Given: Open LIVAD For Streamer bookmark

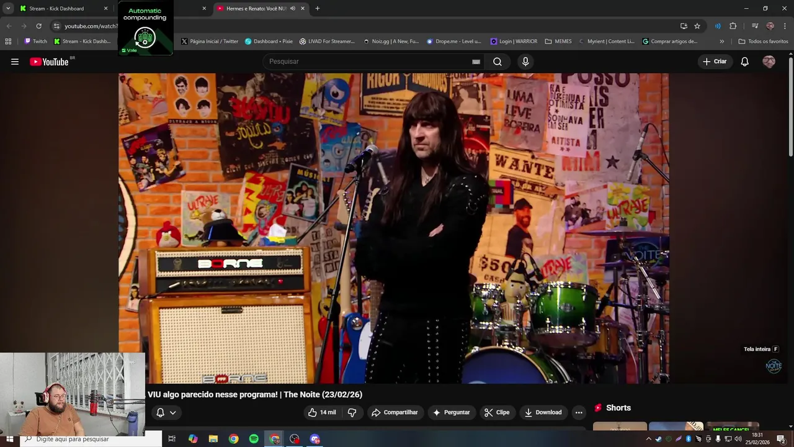Looking at the screenshot, I should click(327, 42).
